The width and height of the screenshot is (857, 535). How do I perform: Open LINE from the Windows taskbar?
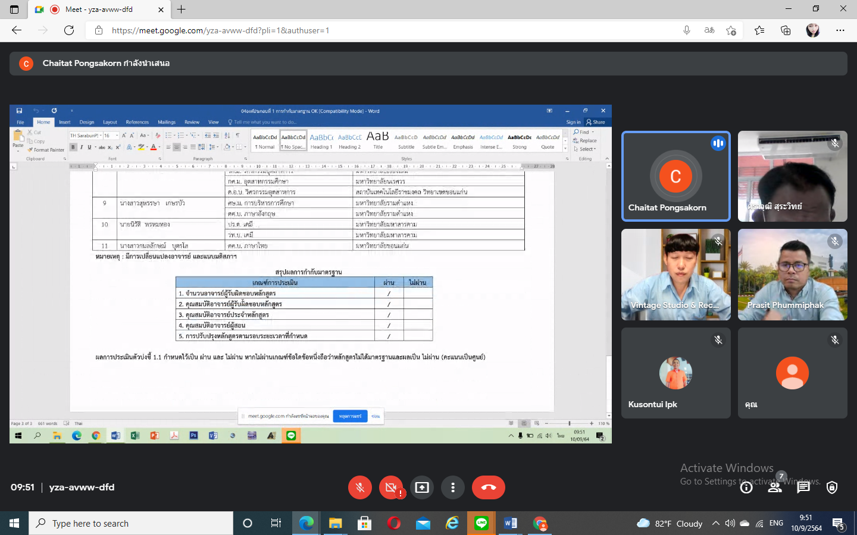(x=481, y=523)
